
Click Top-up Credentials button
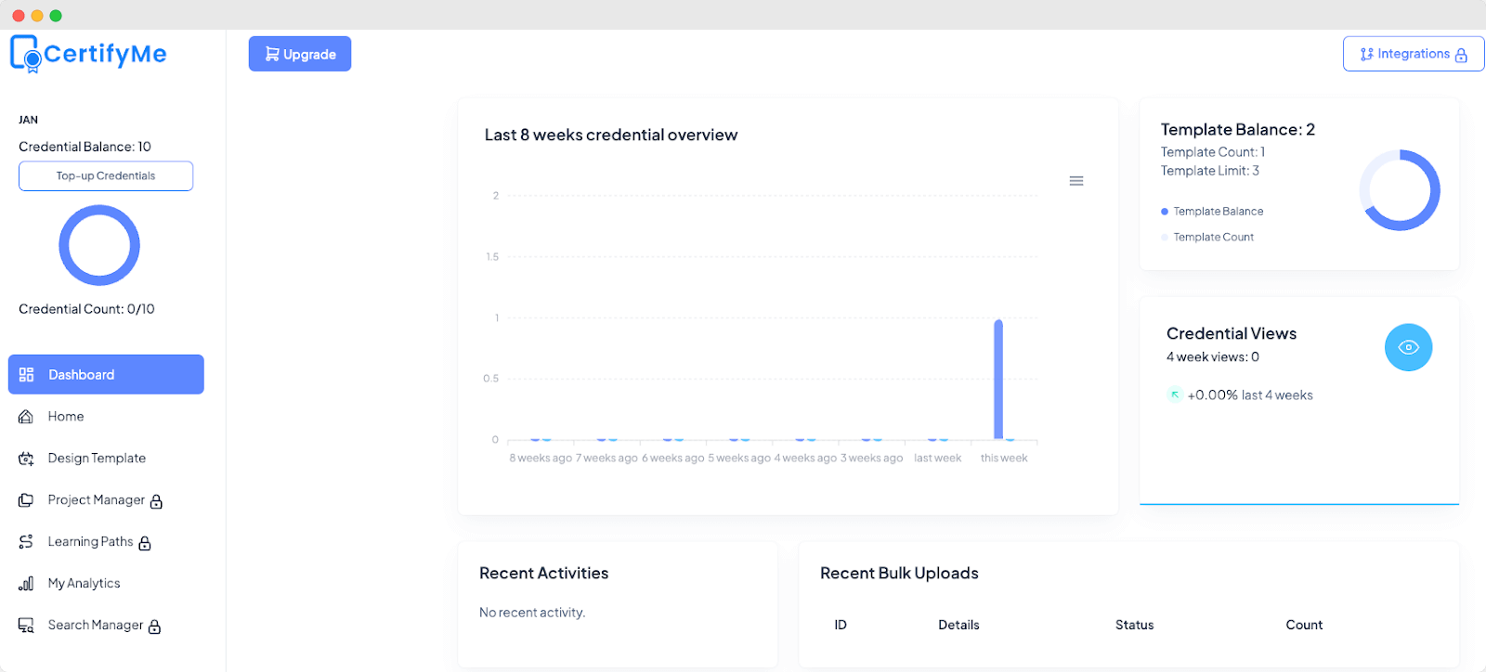106,176
